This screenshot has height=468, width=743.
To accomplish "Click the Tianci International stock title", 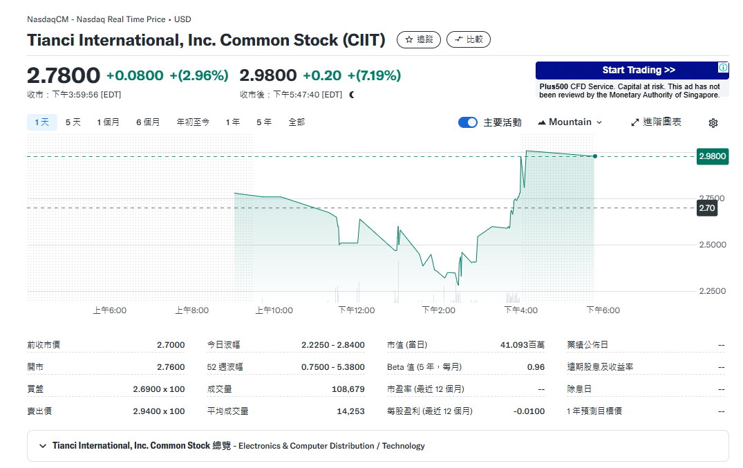I will pyautogui.click(x=206, y=40).
